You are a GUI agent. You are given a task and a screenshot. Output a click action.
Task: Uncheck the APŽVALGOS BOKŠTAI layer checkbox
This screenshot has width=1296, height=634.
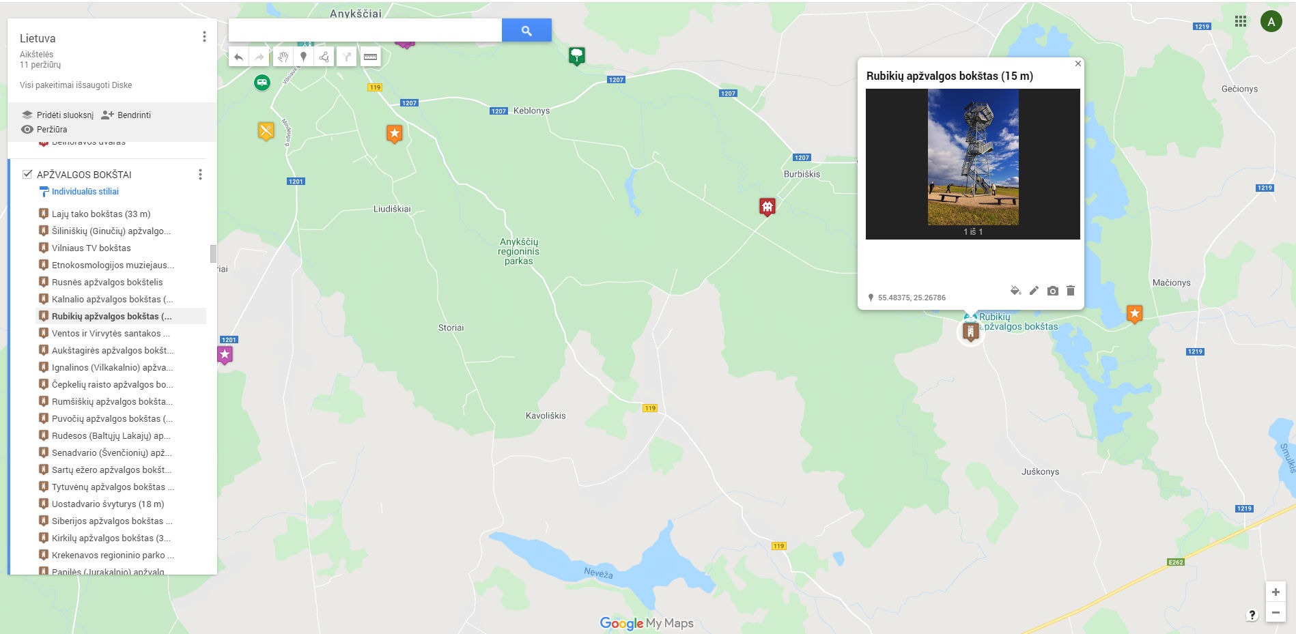coord(27,174)
